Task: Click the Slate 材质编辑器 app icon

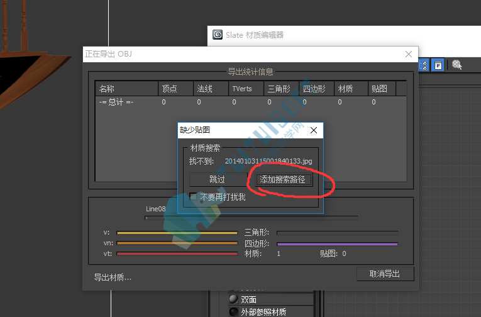Action: click(218, 35)
